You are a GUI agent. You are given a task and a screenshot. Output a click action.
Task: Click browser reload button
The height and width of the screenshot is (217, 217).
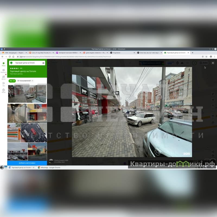(x=10, y=57)
